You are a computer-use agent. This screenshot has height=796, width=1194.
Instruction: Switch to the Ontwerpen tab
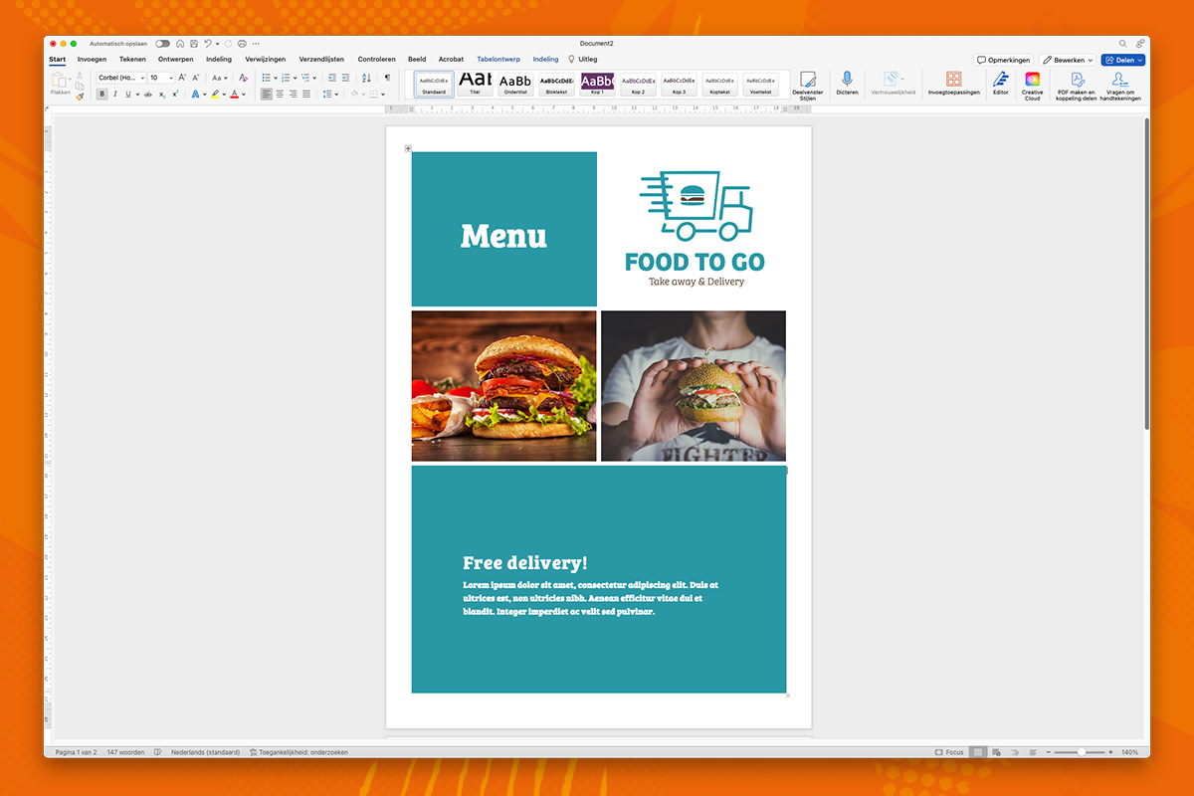[176, 59]
